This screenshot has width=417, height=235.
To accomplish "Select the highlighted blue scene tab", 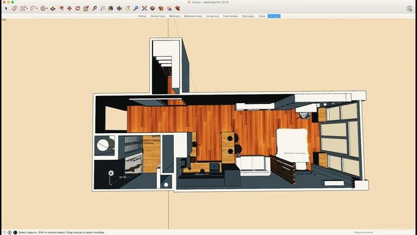I will [274, 16].
